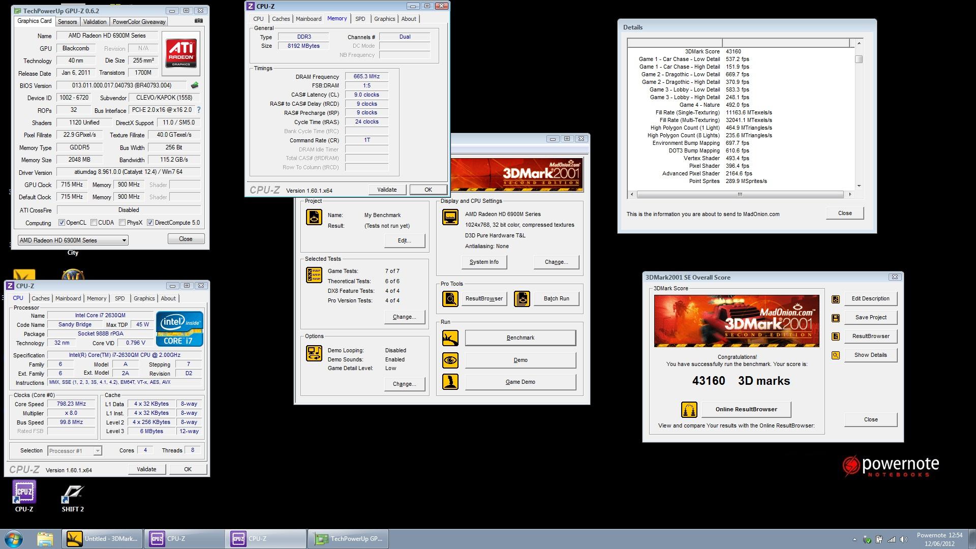Click the taskbar clock showing 12:54
This screenshot has height=549, width=976.
tap(939, 539)
